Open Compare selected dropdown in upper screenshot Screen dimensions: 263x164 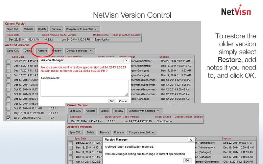click(x=80, y=51)
